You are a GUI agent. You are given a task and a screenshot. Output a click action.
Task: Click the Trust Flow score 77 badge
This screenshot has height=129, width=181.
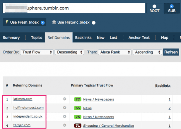point(78,99)
